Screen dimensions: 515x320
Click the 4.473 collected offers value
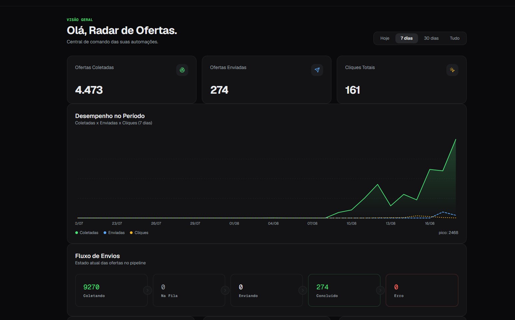89,90
